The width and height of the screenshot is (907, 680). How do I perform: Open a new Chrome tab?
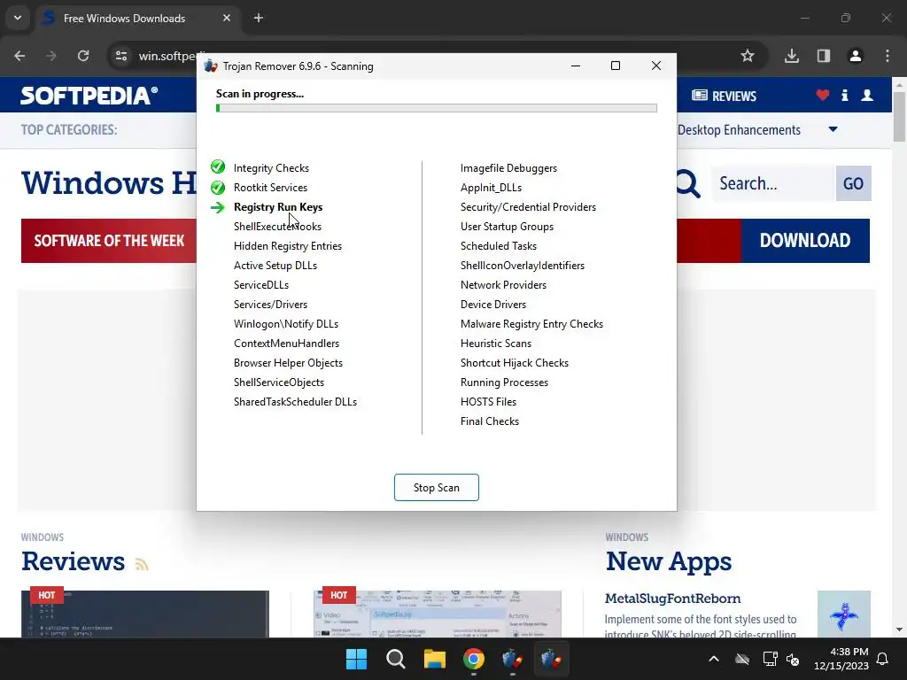click(259, 18)
